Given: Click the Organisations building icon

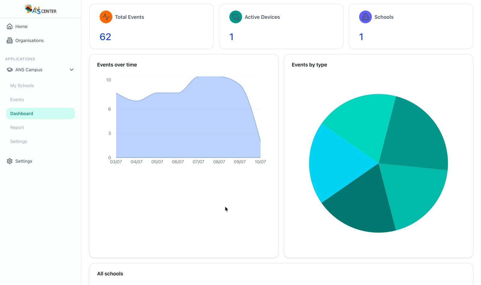Looking at the screenshot, I should pyautogui.click(x=10, y=41).
